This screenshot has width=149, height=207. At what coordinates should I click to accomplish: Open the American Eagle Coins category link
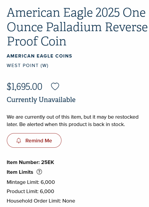click(x=39, y=56)
